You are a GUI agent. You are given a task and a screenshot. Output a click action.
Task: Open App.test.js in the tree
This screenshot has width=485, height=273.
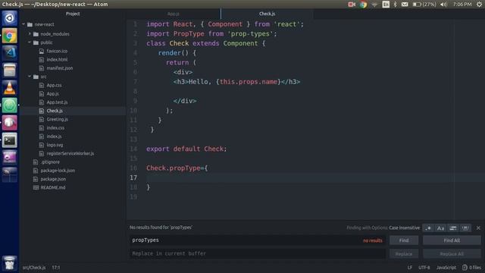tap(57, 102)
